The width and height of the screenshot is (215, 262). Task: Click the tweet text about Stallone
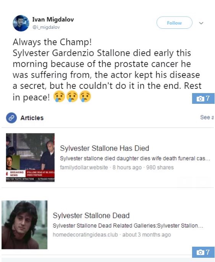pos(107,69)
